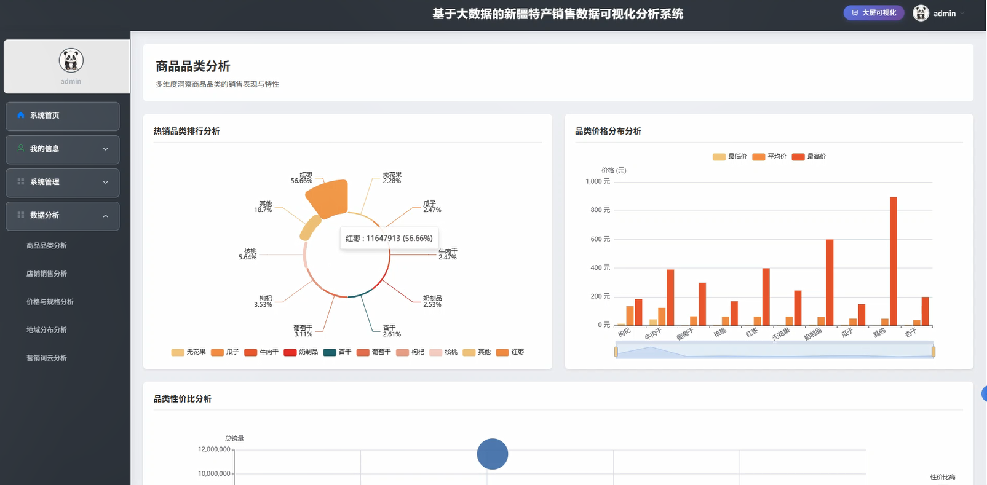Toggle 牛肉干 legend in pie chart
The width and height of the screenshot is (987, 485).
point(261,352)
